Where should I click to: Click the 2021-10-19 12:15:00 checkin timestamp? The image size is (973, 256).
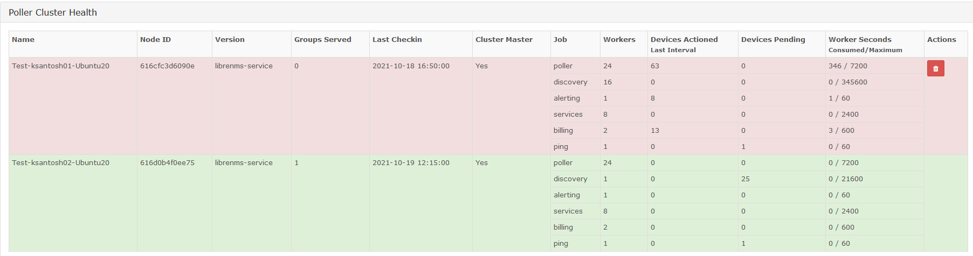coord(411,162)
